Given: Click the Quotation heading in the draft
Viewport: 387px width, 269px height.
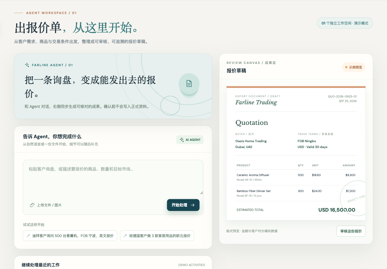Looking at the screenshot, I should pos(252,123).
